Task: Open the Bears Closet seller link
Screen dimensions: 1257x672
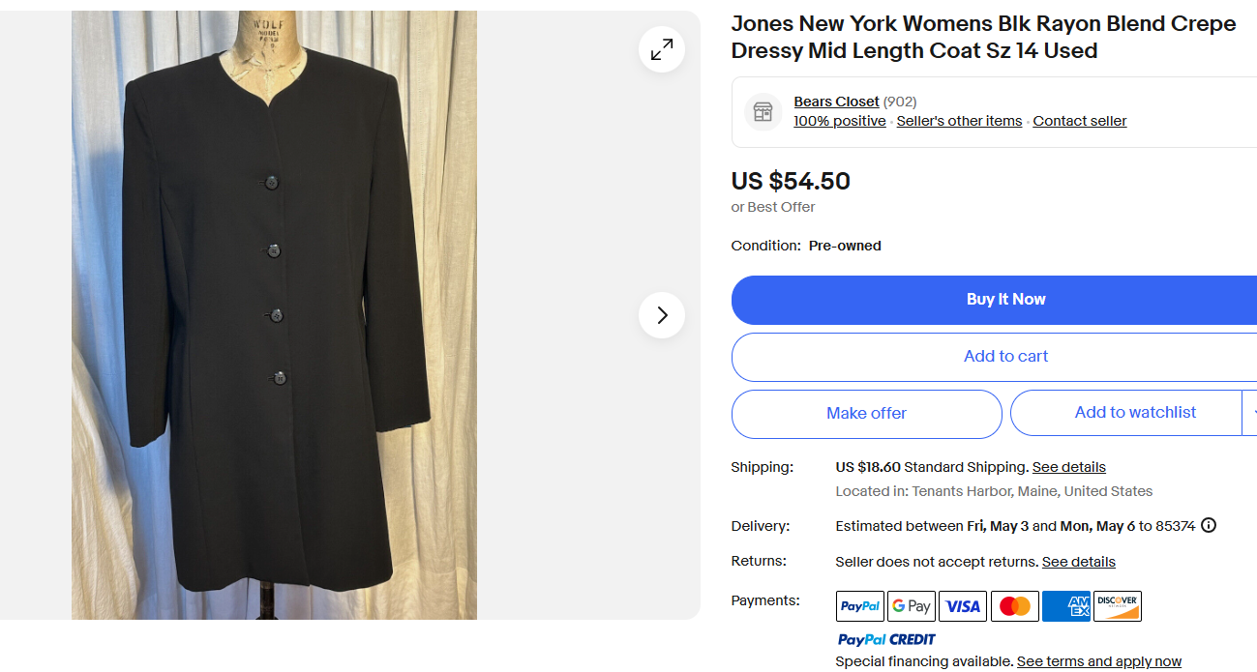Action: click(836, 102)
